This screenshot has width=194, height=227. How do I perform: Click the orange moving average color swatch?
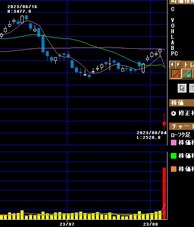(173, 169)
